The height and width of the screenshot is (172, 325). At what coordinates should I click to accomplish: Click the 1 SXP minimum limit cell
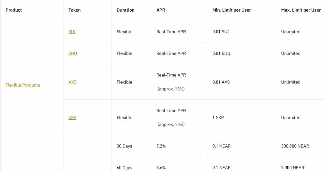(218, 117)
